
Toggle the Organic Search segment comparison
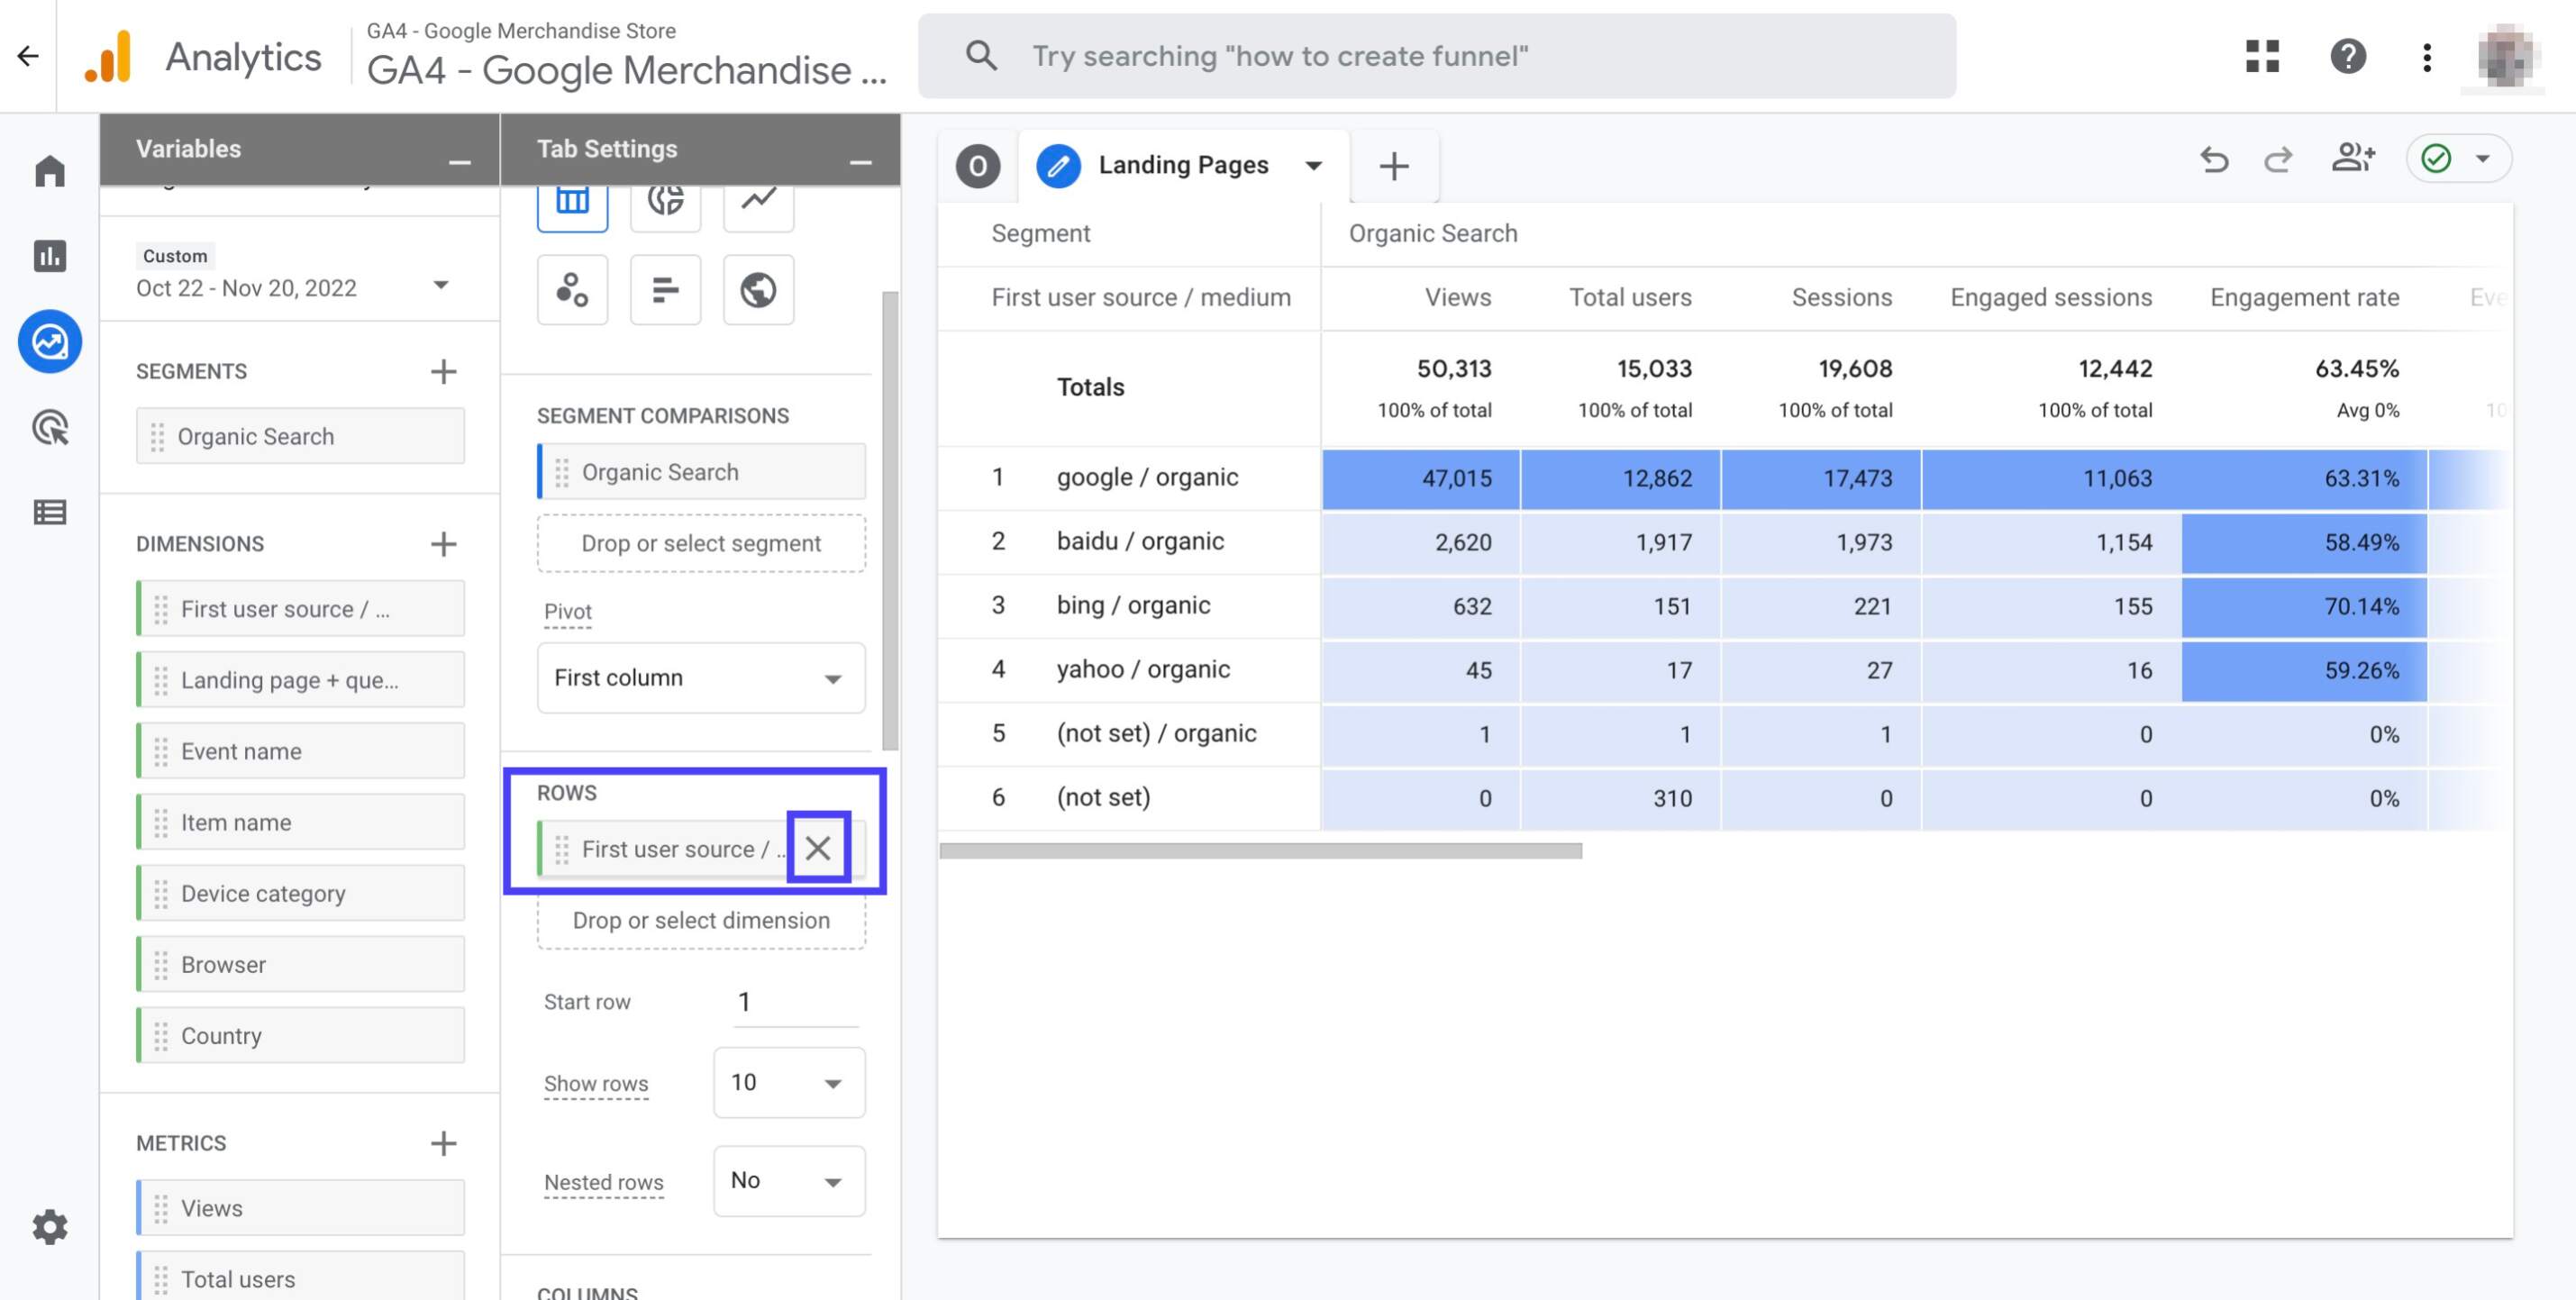pyautogui.click(x=701, y=473)
